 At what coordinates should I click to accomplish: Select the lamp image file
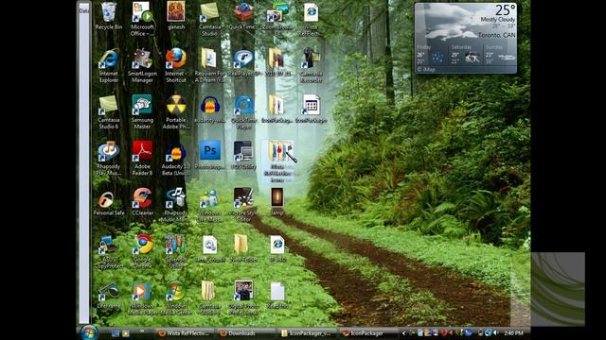277,201
